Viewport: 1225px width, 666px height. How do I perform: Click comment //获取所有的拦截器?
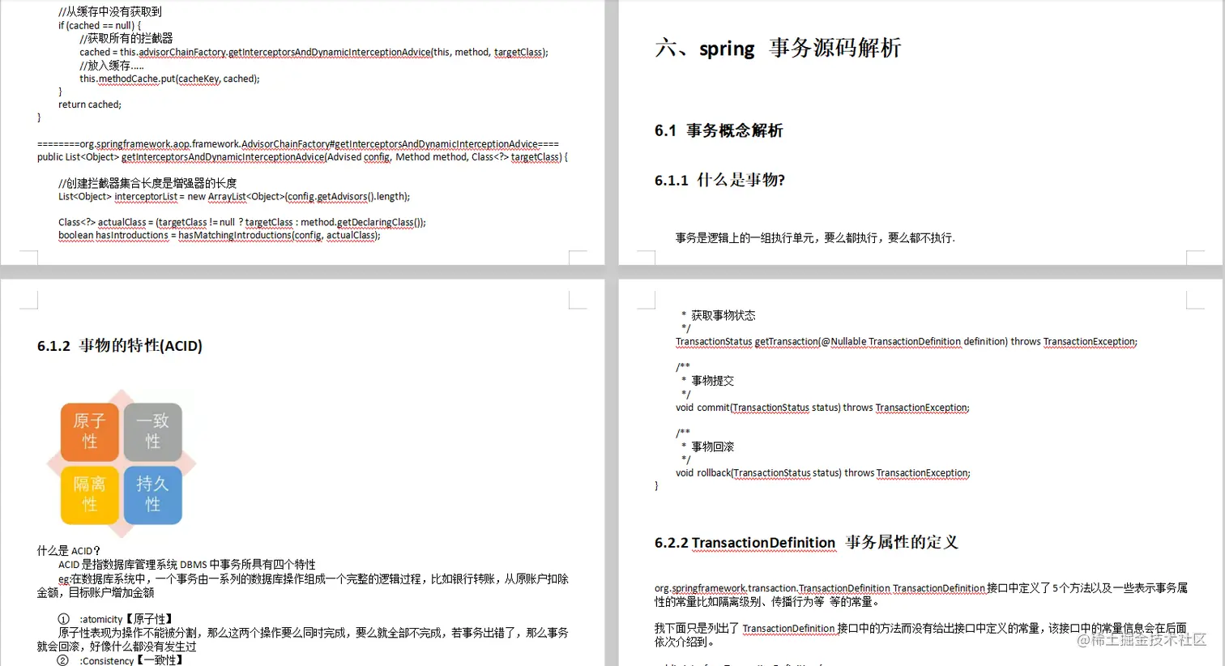click(126, 38)
